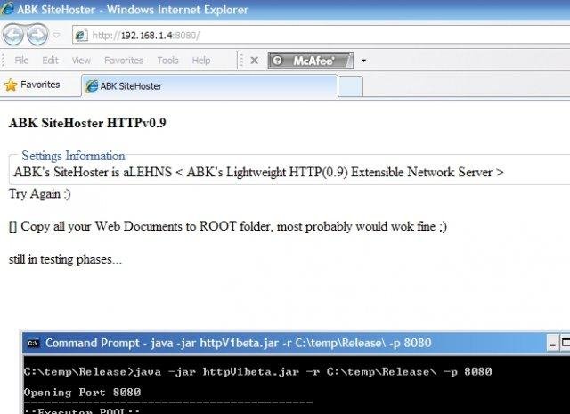Click the ABK SiteHoster HTTPv0.9 heading
Image resolution: width=570 pixels, height=414 pixels.
pyautogui.click(x=87, y=123)
